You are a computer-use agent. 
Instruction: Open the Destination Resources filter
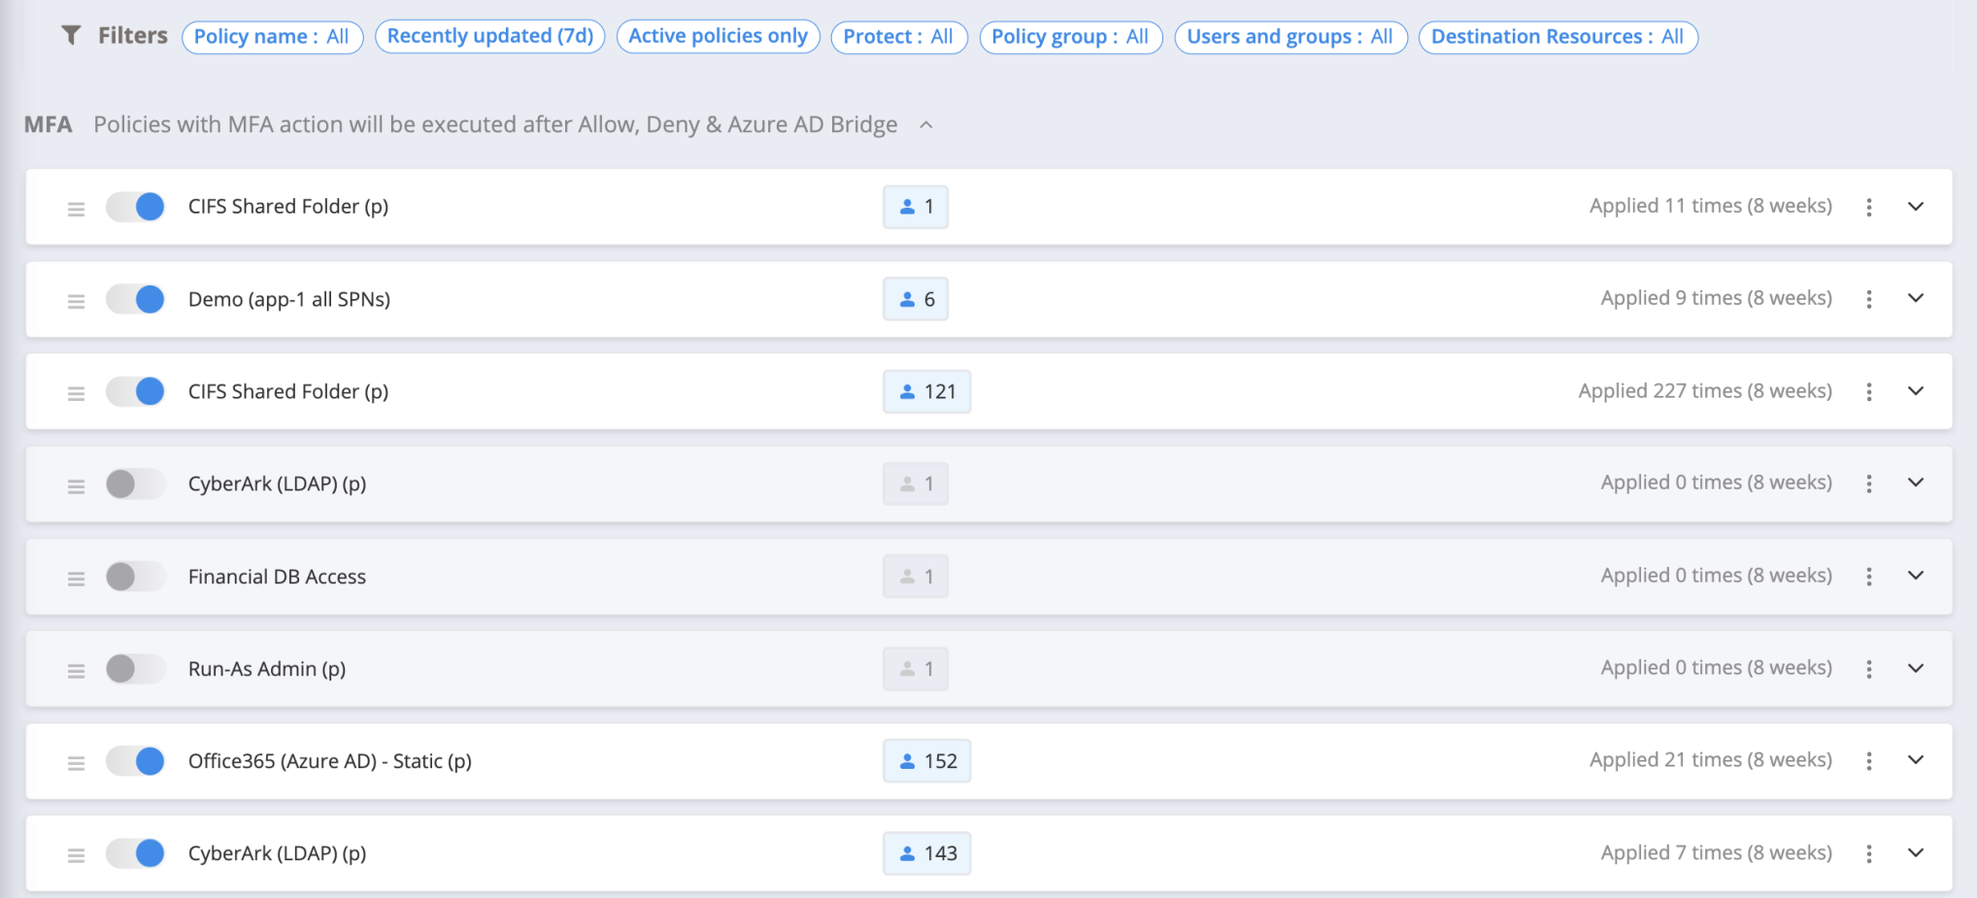pos(1558,37)
